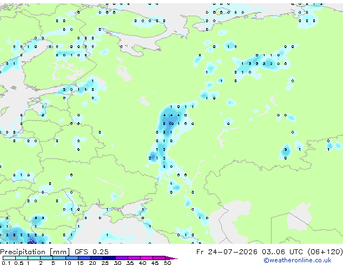343x265 pixels.
Task: Click the 0.1–0.5 mm legend color box
Action: [x=9, y=258]
